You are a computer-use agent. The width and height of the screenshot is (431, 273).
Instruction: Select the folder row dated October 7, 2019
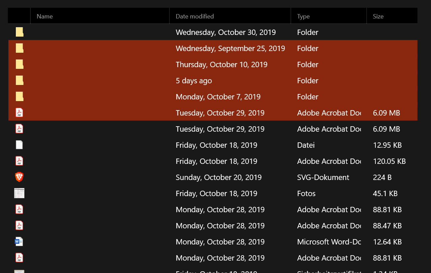[x=213, y=97]
